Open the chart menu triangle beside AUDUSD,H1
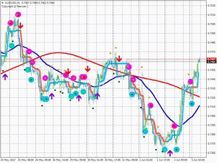Image resolution: width=217 pixels, height=163 pixels. [3, 3]
